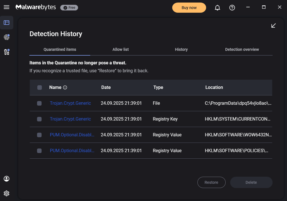Check the Trojan.Crypt.Generic Registry Key row checkbox

click(39, 119)
